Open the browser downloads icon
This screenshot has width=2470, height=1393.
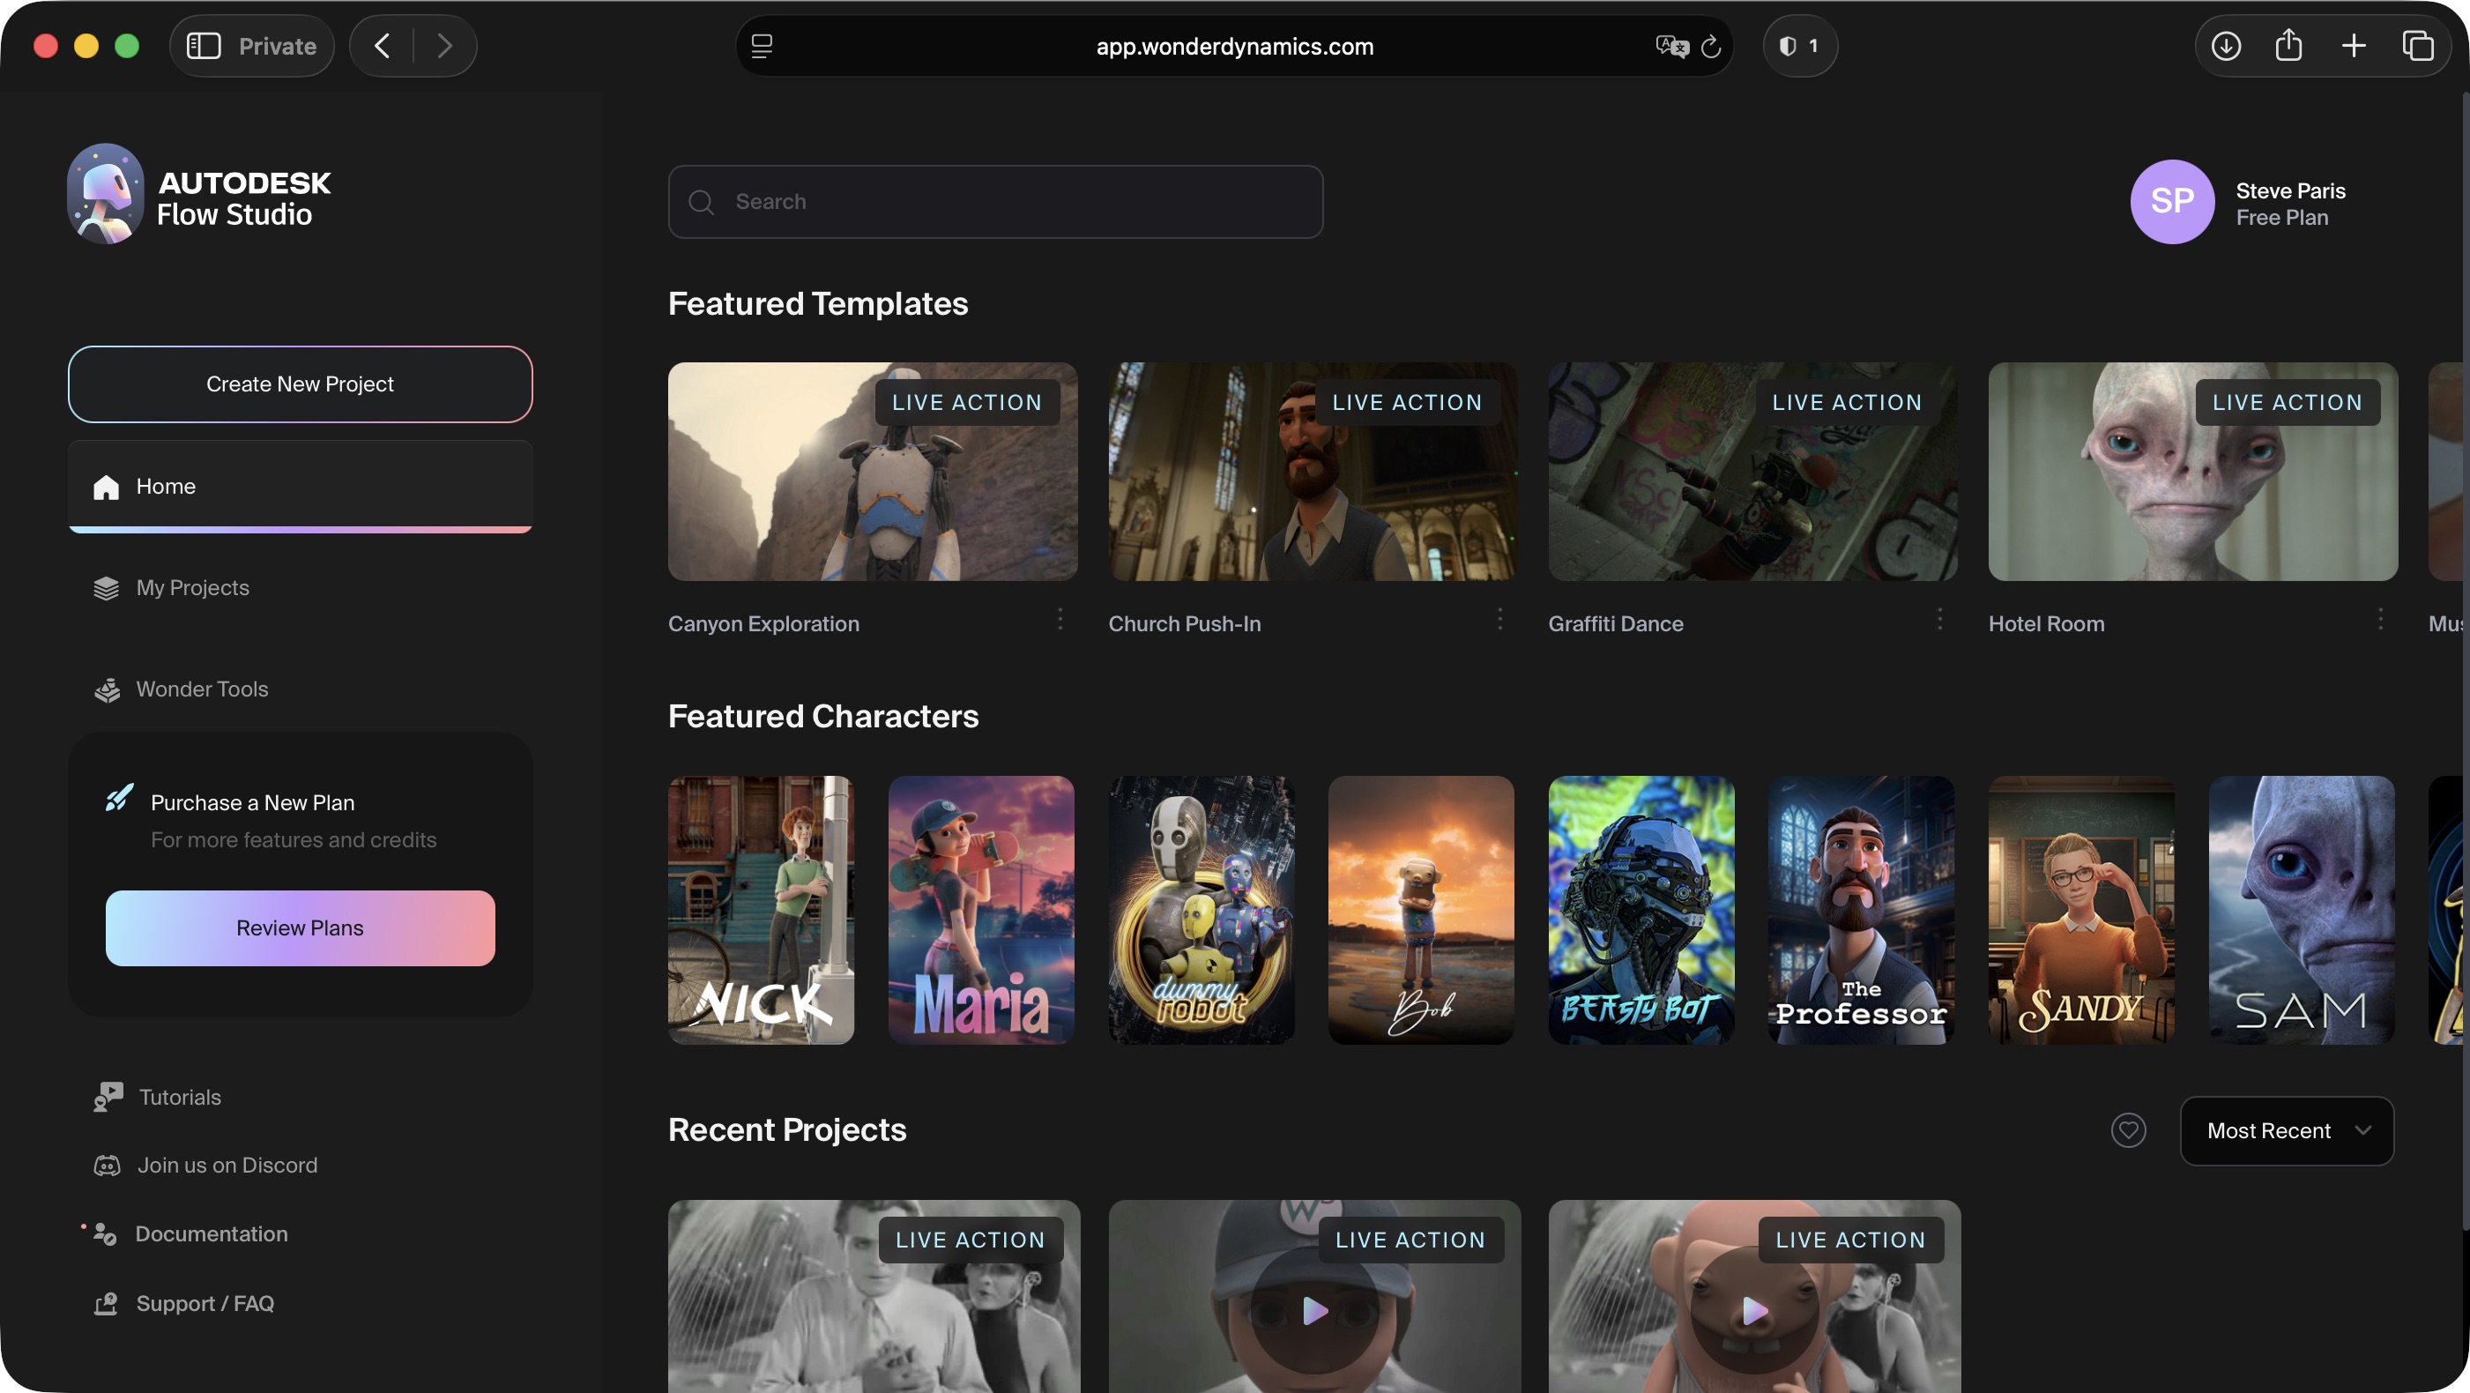coord(2226,46)
